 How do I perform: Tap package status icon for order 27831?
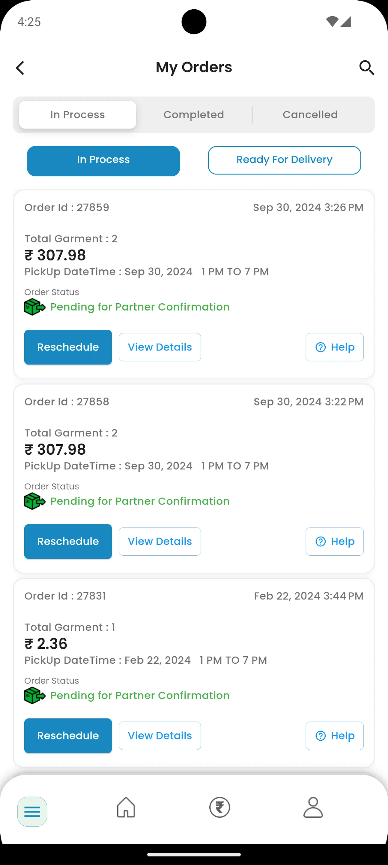coord(34,695)
